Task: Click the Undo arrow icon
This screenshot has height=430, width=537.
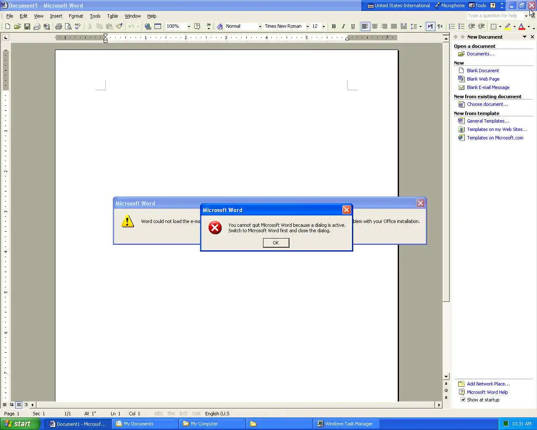Action: [x=131, y=26]
